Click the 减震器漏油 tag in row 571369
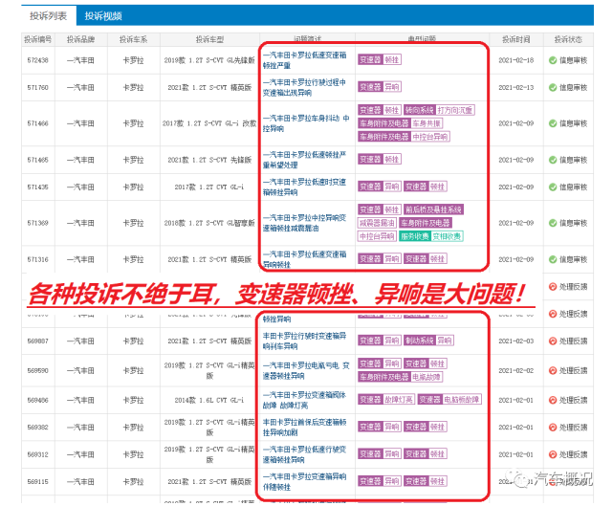 [x=377, y=223]
